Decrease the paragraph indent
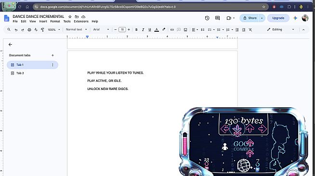The width and height of the screenshot is (315, 176). click(x=237, y=30)
